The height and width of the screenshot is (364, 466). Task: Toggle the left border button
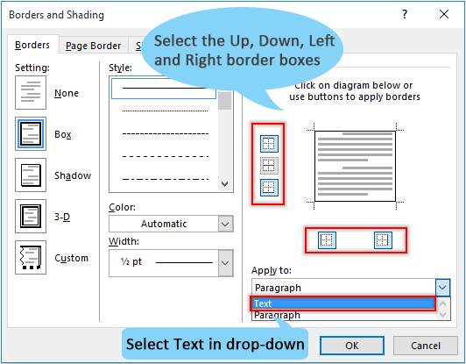point(327,240)
